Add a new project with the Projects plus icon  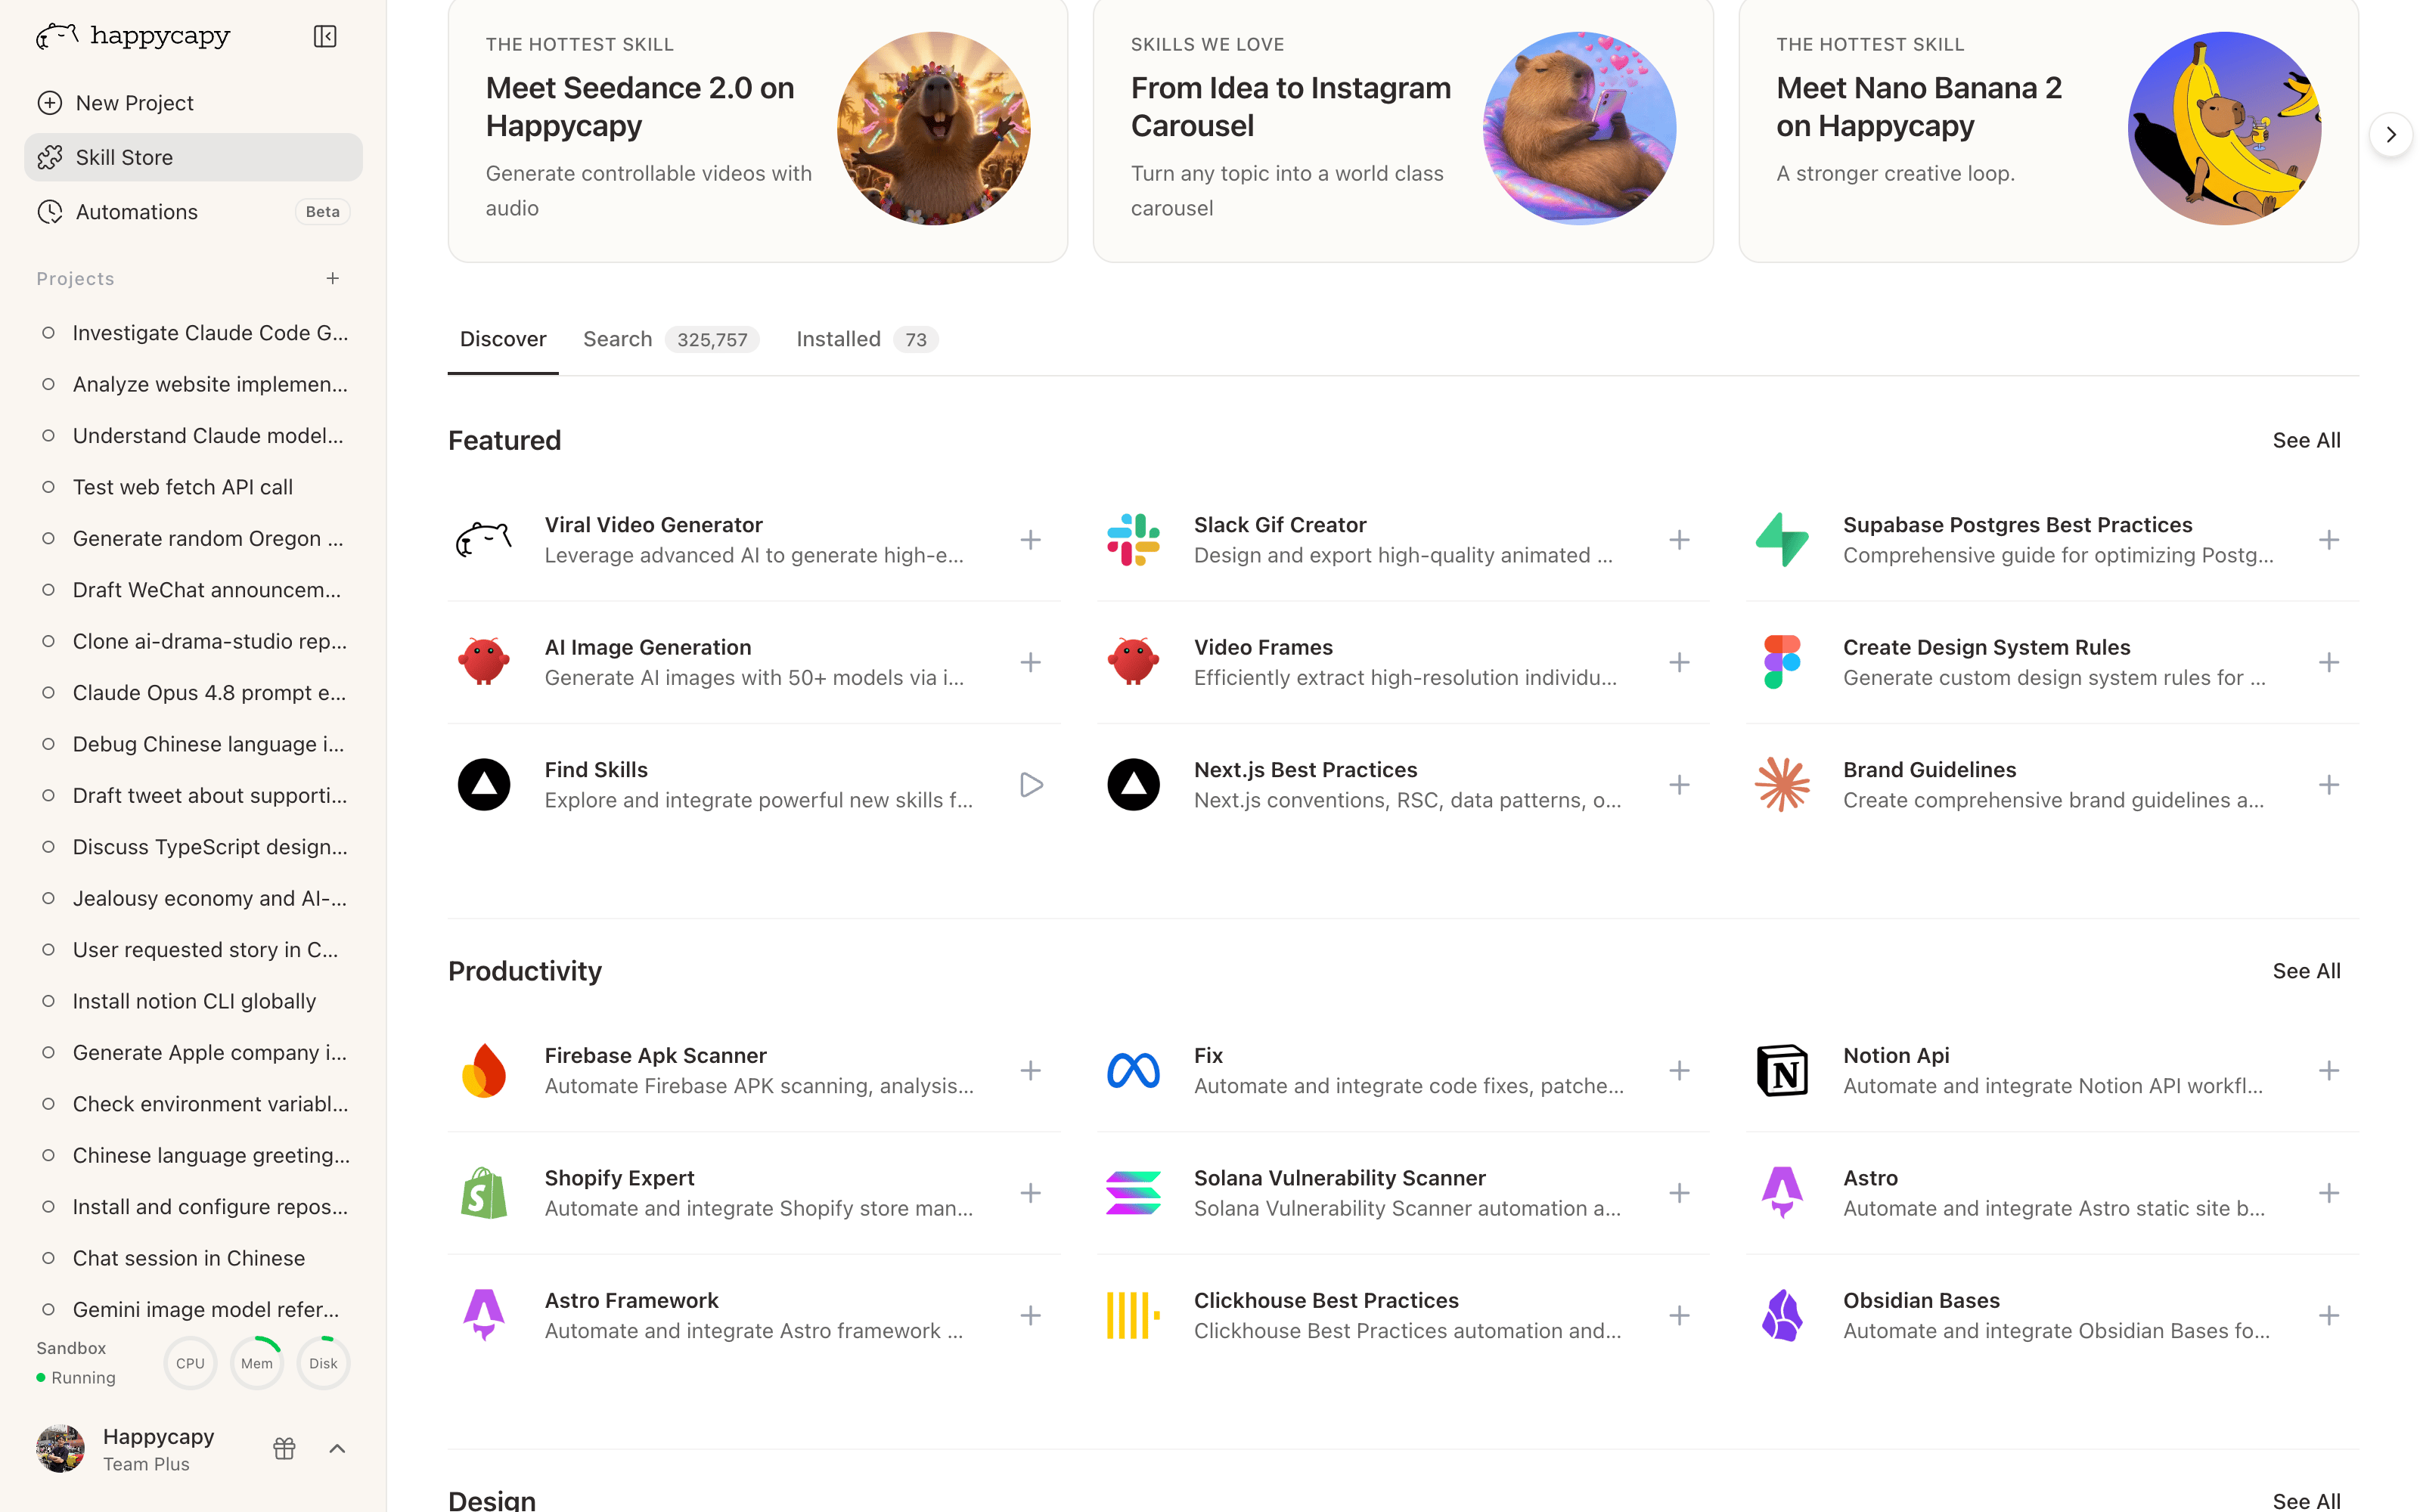click(x=333, y=278)
